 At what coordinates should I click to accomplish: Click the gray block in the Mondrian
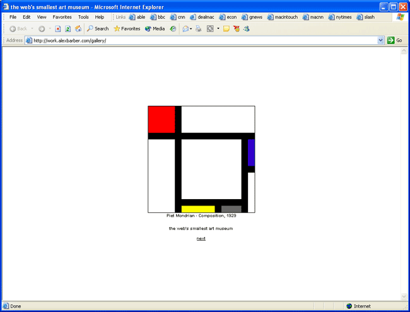(231, 209)
